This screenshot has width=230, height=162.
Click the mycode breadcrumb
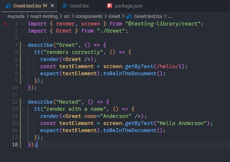click(16, 16)
